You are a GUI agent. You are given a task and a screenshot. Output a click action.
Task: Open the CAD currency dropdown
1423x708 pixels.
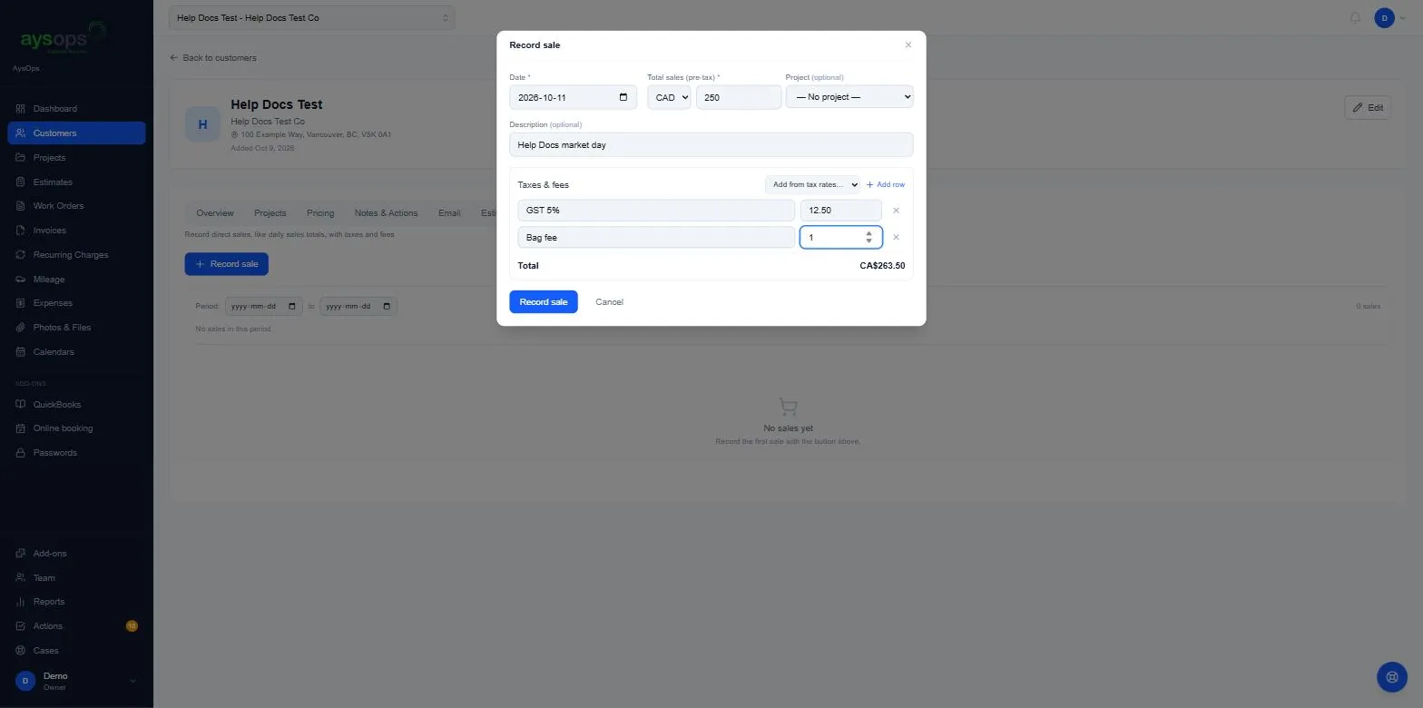coord(669,97)
